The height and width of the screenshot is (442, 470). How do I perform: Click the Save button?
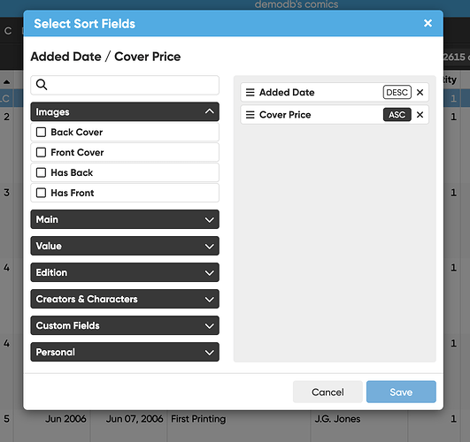401,392
